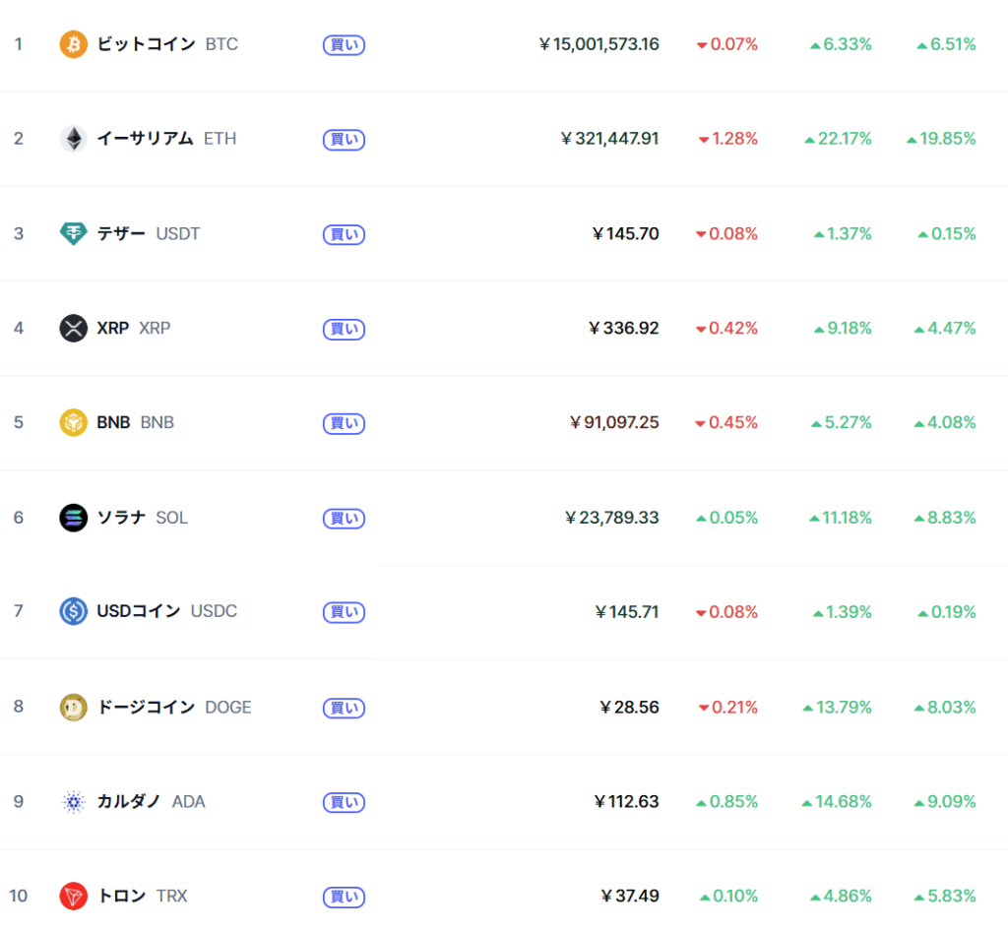Click the BNB price ¥91,097.25
Image resolution: width=1008 pixels, height=931 pixels.
(x=614, y=423)
